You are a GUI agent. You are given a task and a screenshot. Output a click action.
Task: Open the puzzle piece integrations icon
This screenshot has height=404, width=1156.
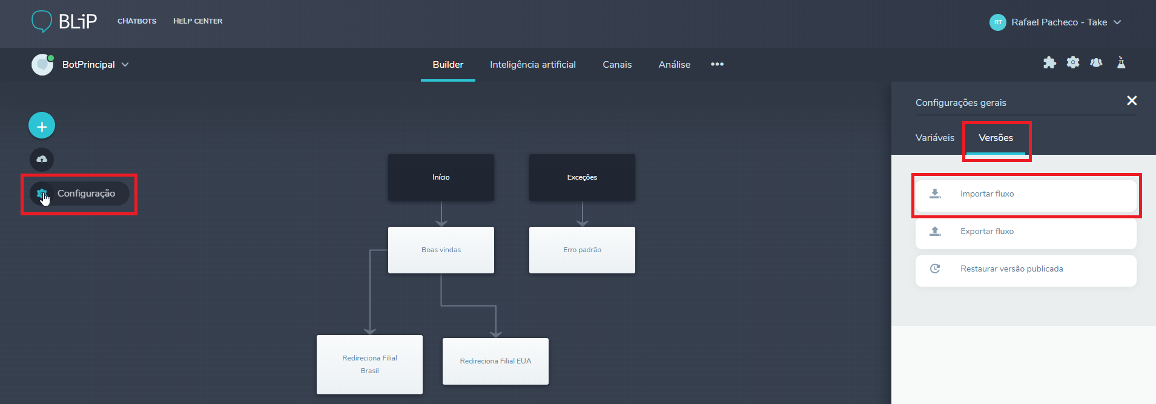[1049, 63]
